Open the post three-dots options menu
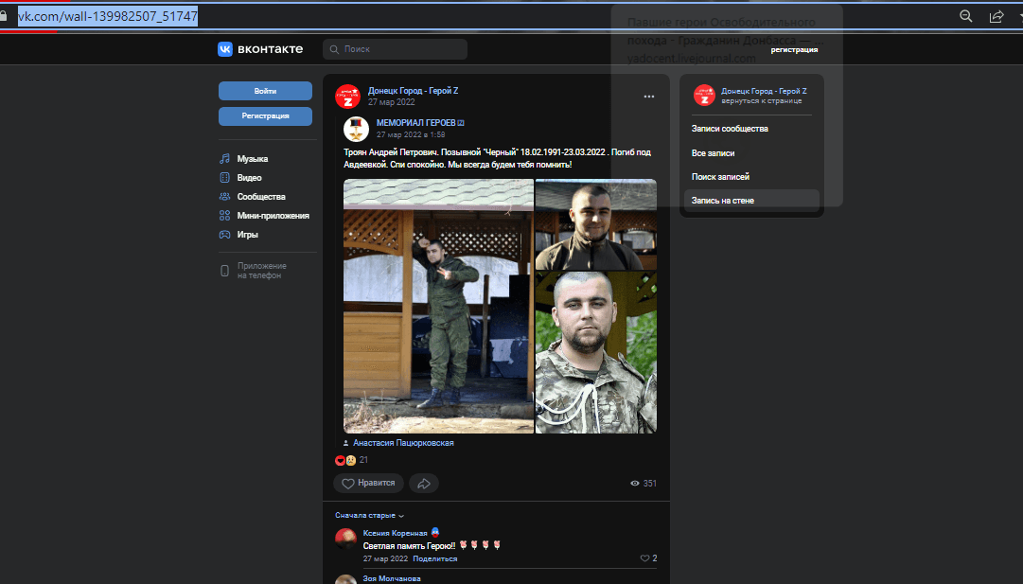1023x584 pixels. 648,97
